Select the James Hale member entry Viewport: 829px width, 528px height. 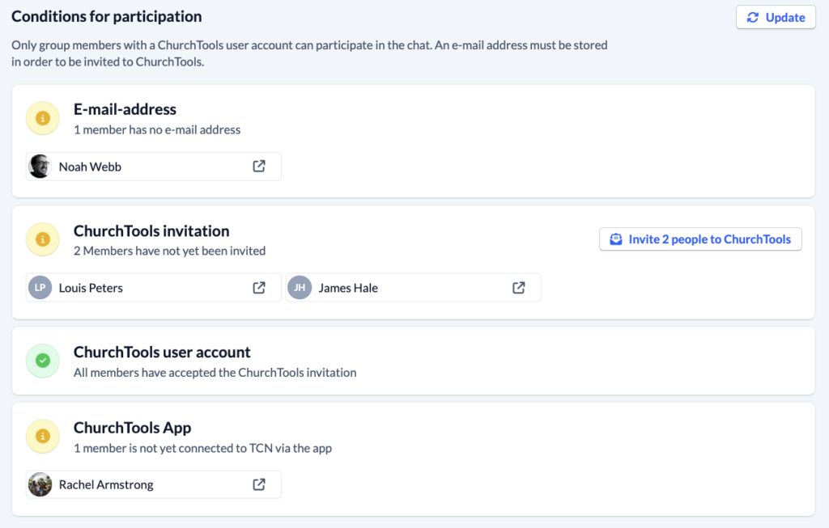point(412,287)
